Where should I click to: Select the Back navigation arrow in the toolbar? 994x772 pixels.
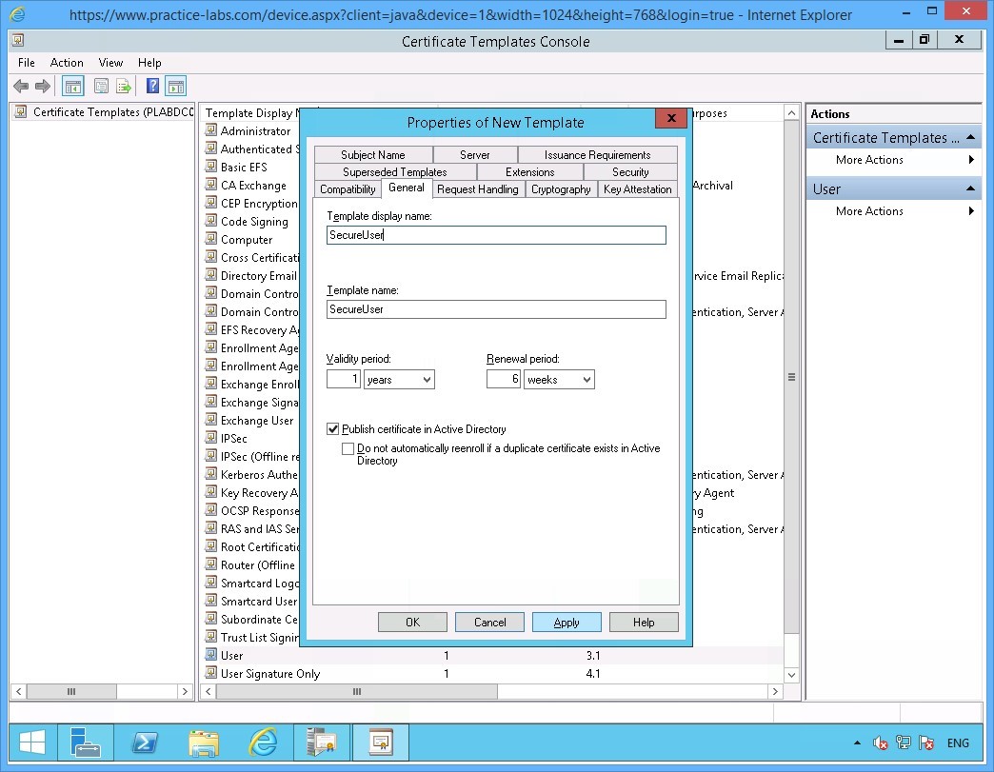pos(21,86)
